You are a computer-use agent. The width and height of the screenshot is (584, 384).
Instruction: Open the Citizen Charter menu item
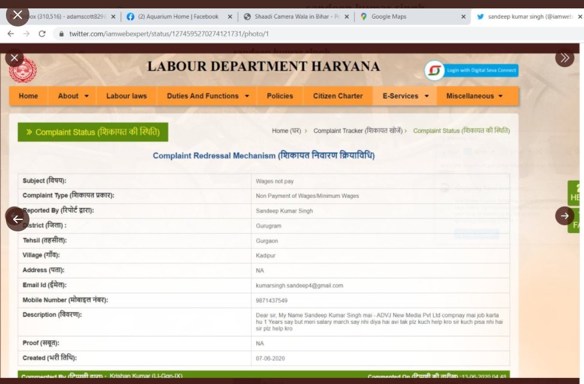click(338, 96)
